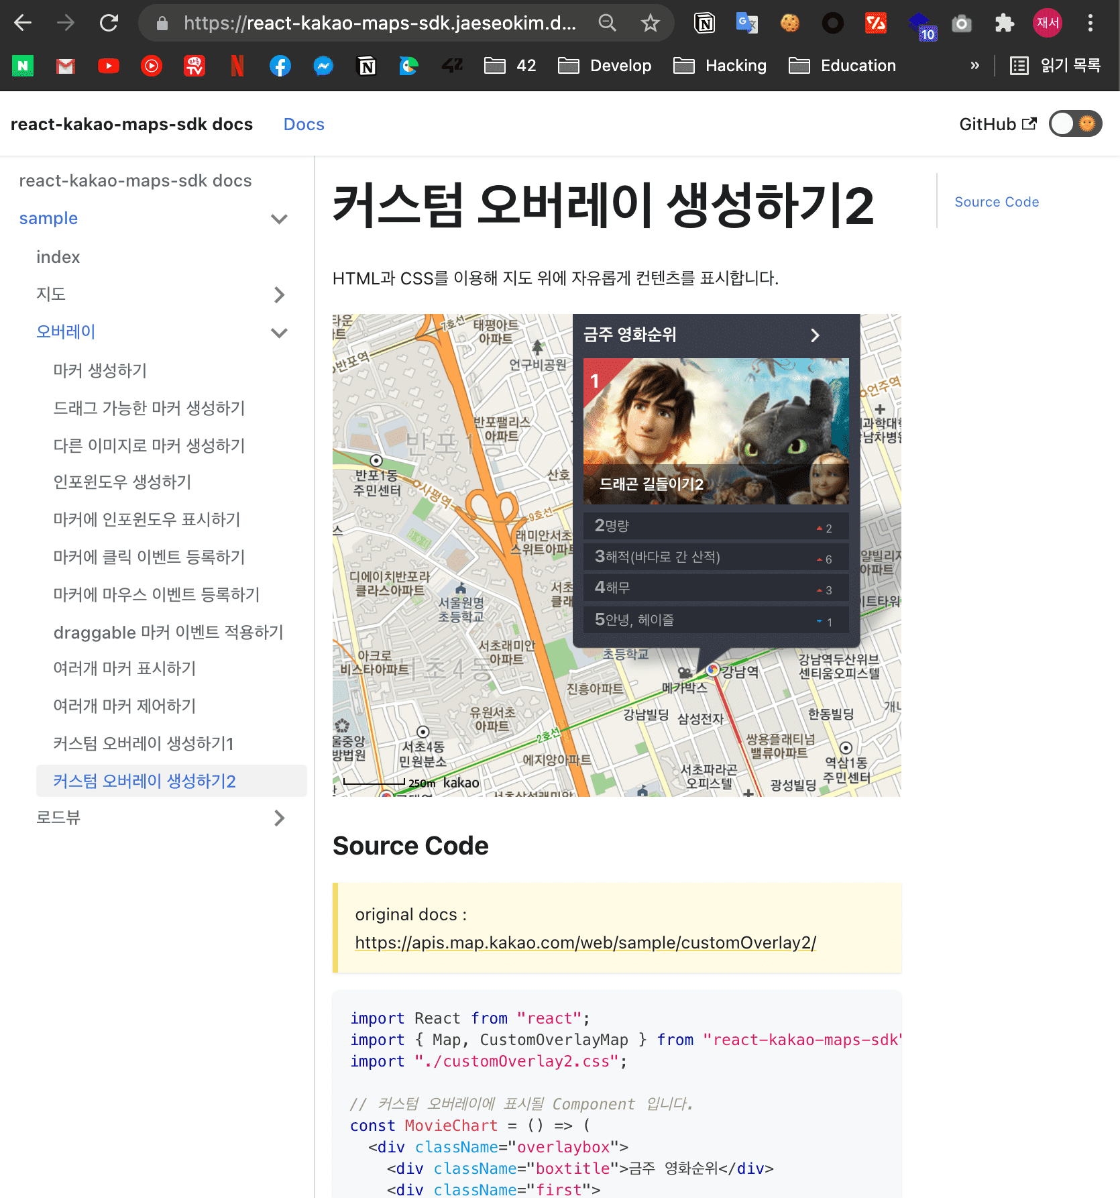Open the Notion web clipper extension
The height and width of the screenshot is (1198, 1120).
coord(704,22)
